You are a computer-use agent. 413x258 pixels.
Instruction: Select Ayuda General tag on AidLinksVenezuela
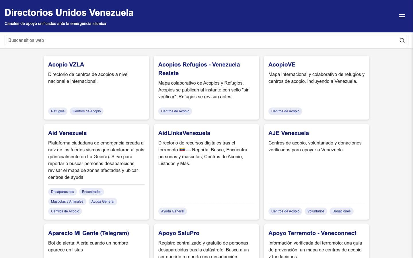click(x=173, y=211)
